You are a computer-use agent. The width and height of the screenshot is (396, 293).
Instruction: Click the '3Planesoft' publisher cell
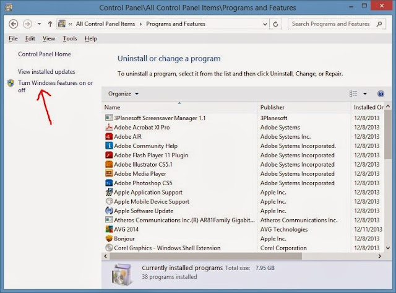tap(273, 118)
